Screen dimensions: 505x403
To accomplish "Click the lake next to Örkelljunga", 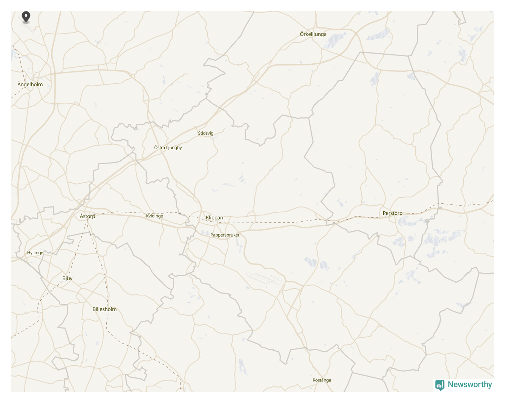I will coord(335,40).
